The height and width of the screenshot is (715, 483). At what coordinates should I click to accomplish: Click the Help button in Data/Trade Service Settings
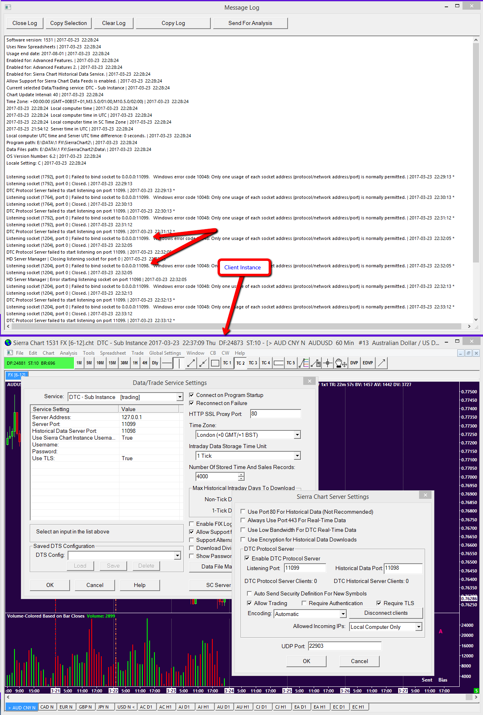(140, 585)
